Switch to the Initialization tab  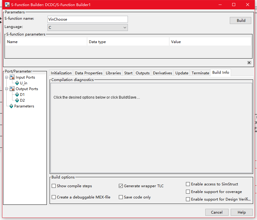[x=61, y=73]
